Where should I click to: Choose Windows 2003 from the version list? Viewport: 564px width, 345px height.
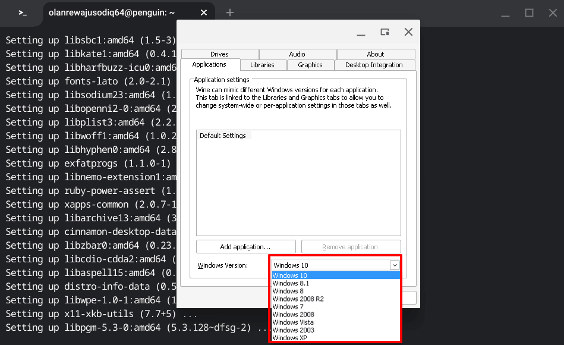[336, 330]
